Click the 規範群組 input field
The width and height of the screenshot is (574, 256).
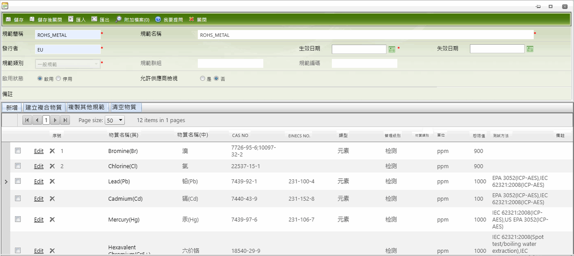pyautogui.click(x=230, y=63)
